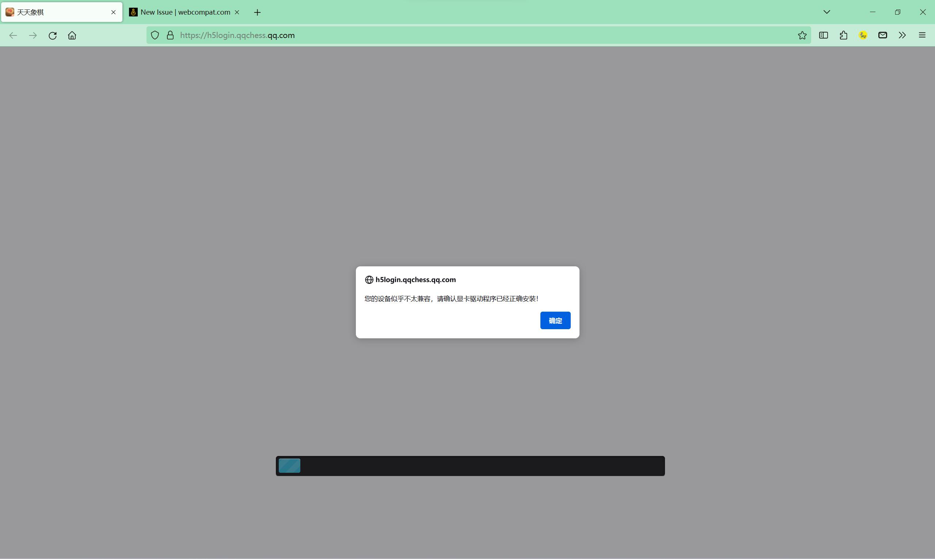The image size is (935, 559).
Task: Navigate back using the back arrow
Action: click(x=13, y=35)
